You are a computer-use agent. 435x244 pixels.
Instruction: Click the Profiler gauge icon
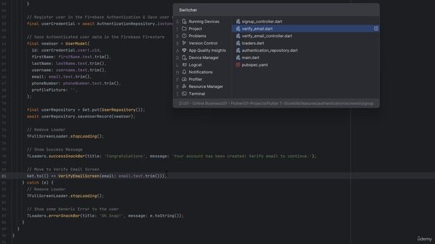point(184,79)
